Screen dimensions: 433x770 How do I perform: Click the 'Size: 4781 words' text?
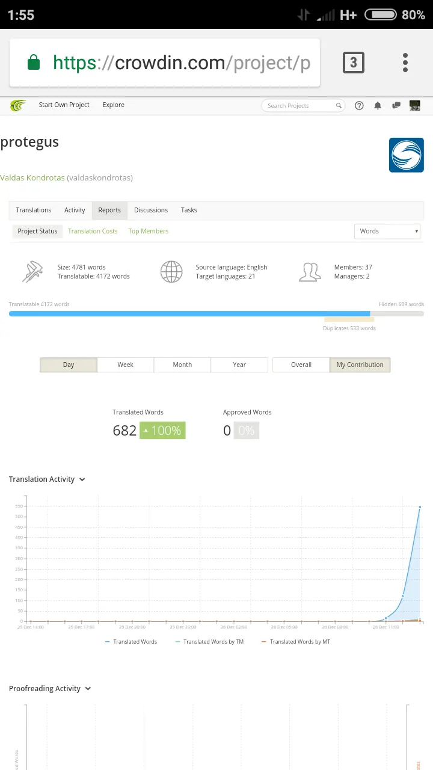click(x=81, y=267)
